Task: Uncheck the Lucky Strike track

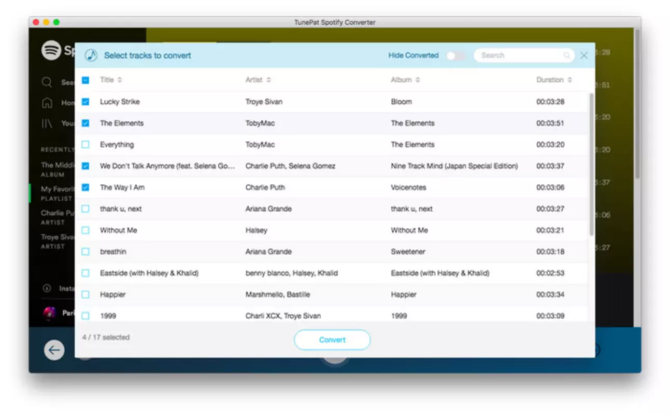Action: click(x=85, y=102)
